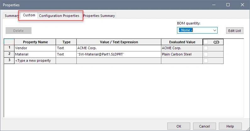
Task: Switch to Properties Summary tab
Action: [99, 16]
